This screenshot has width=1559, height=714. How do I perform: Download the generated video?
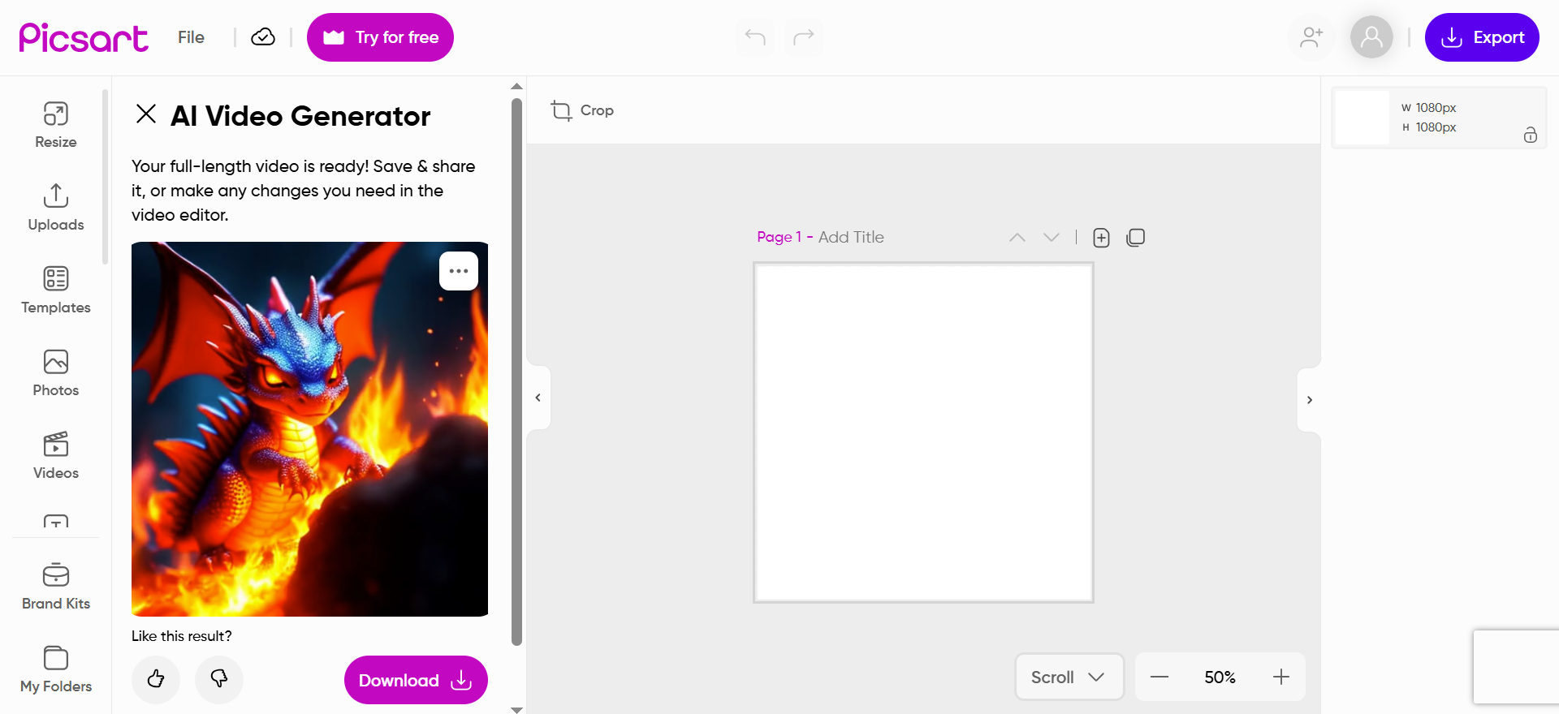416,680
